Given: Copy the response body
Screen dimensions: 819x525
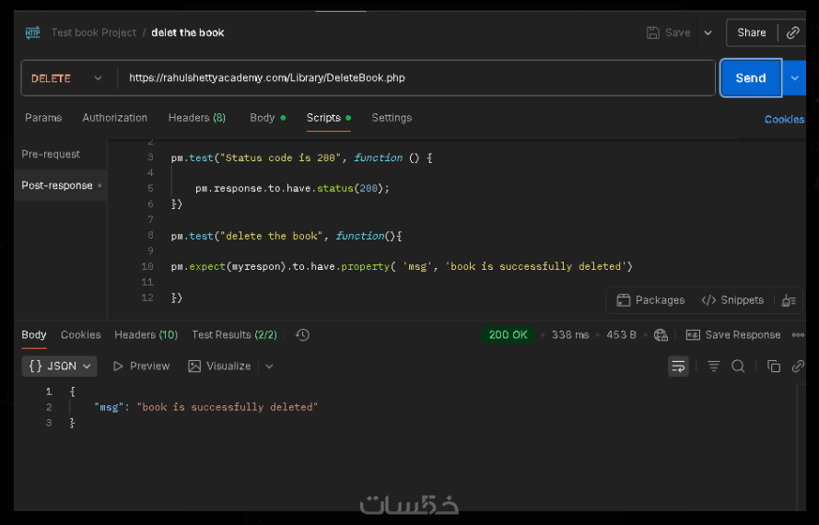Looking at the screenshot, I should (x=774, y=367).
